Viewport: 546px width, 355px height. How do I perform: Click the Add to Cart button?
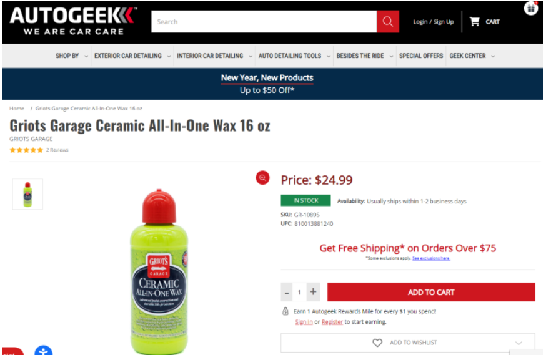431,292
